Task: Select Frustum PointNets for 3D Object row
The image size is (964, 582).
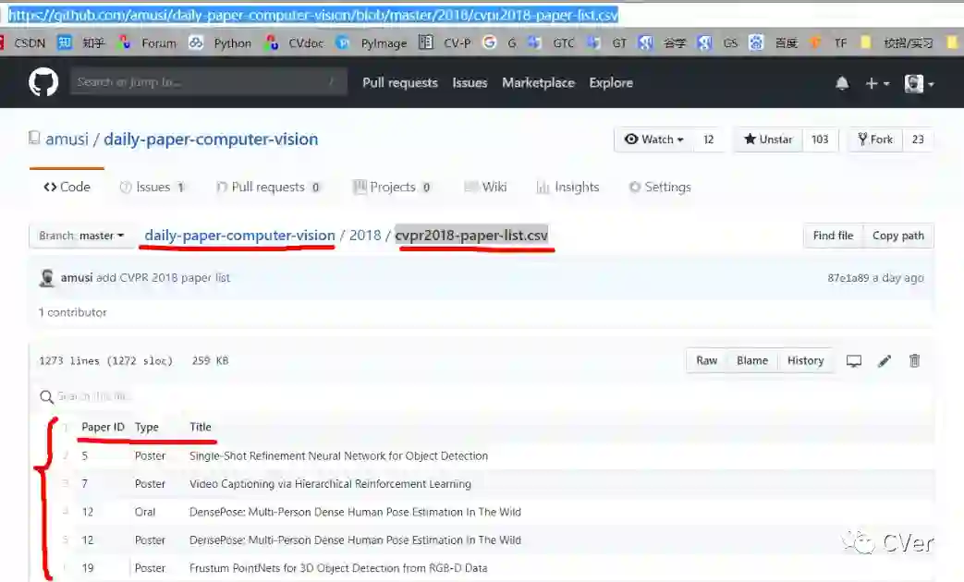Action: coord(482,568)
